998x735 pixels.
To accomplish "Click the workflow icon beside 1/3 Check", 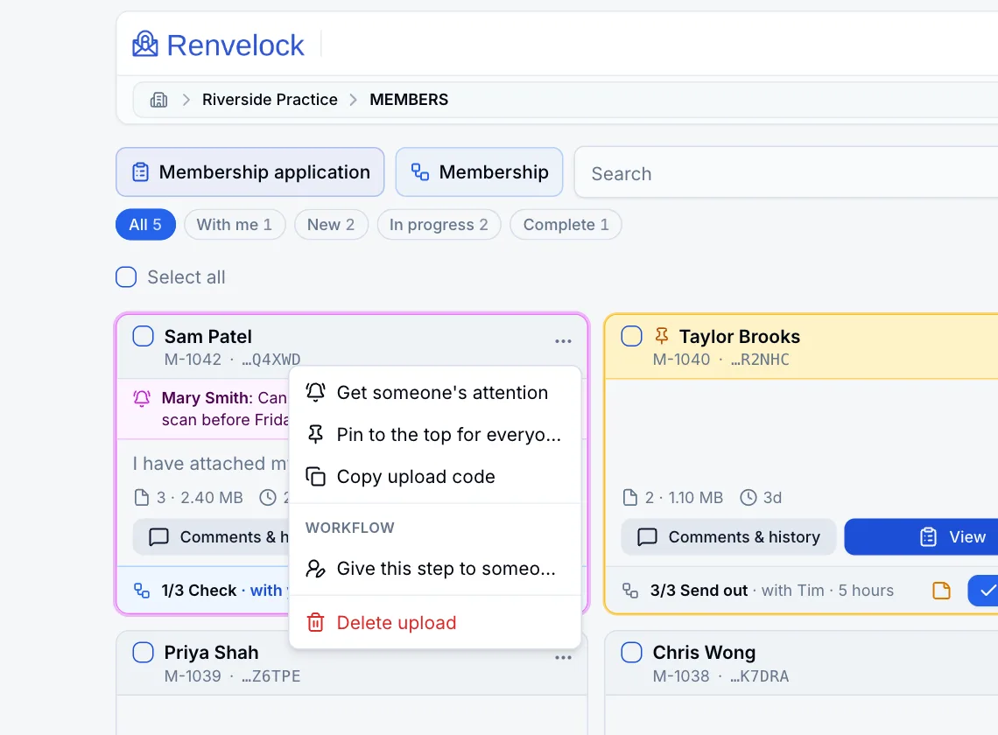I will pyautogui.click(x=141, y=591).
